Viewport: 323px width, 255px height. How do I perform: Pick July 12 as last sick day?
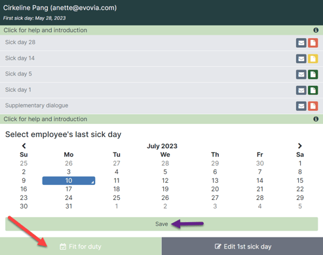click(165, 180)
